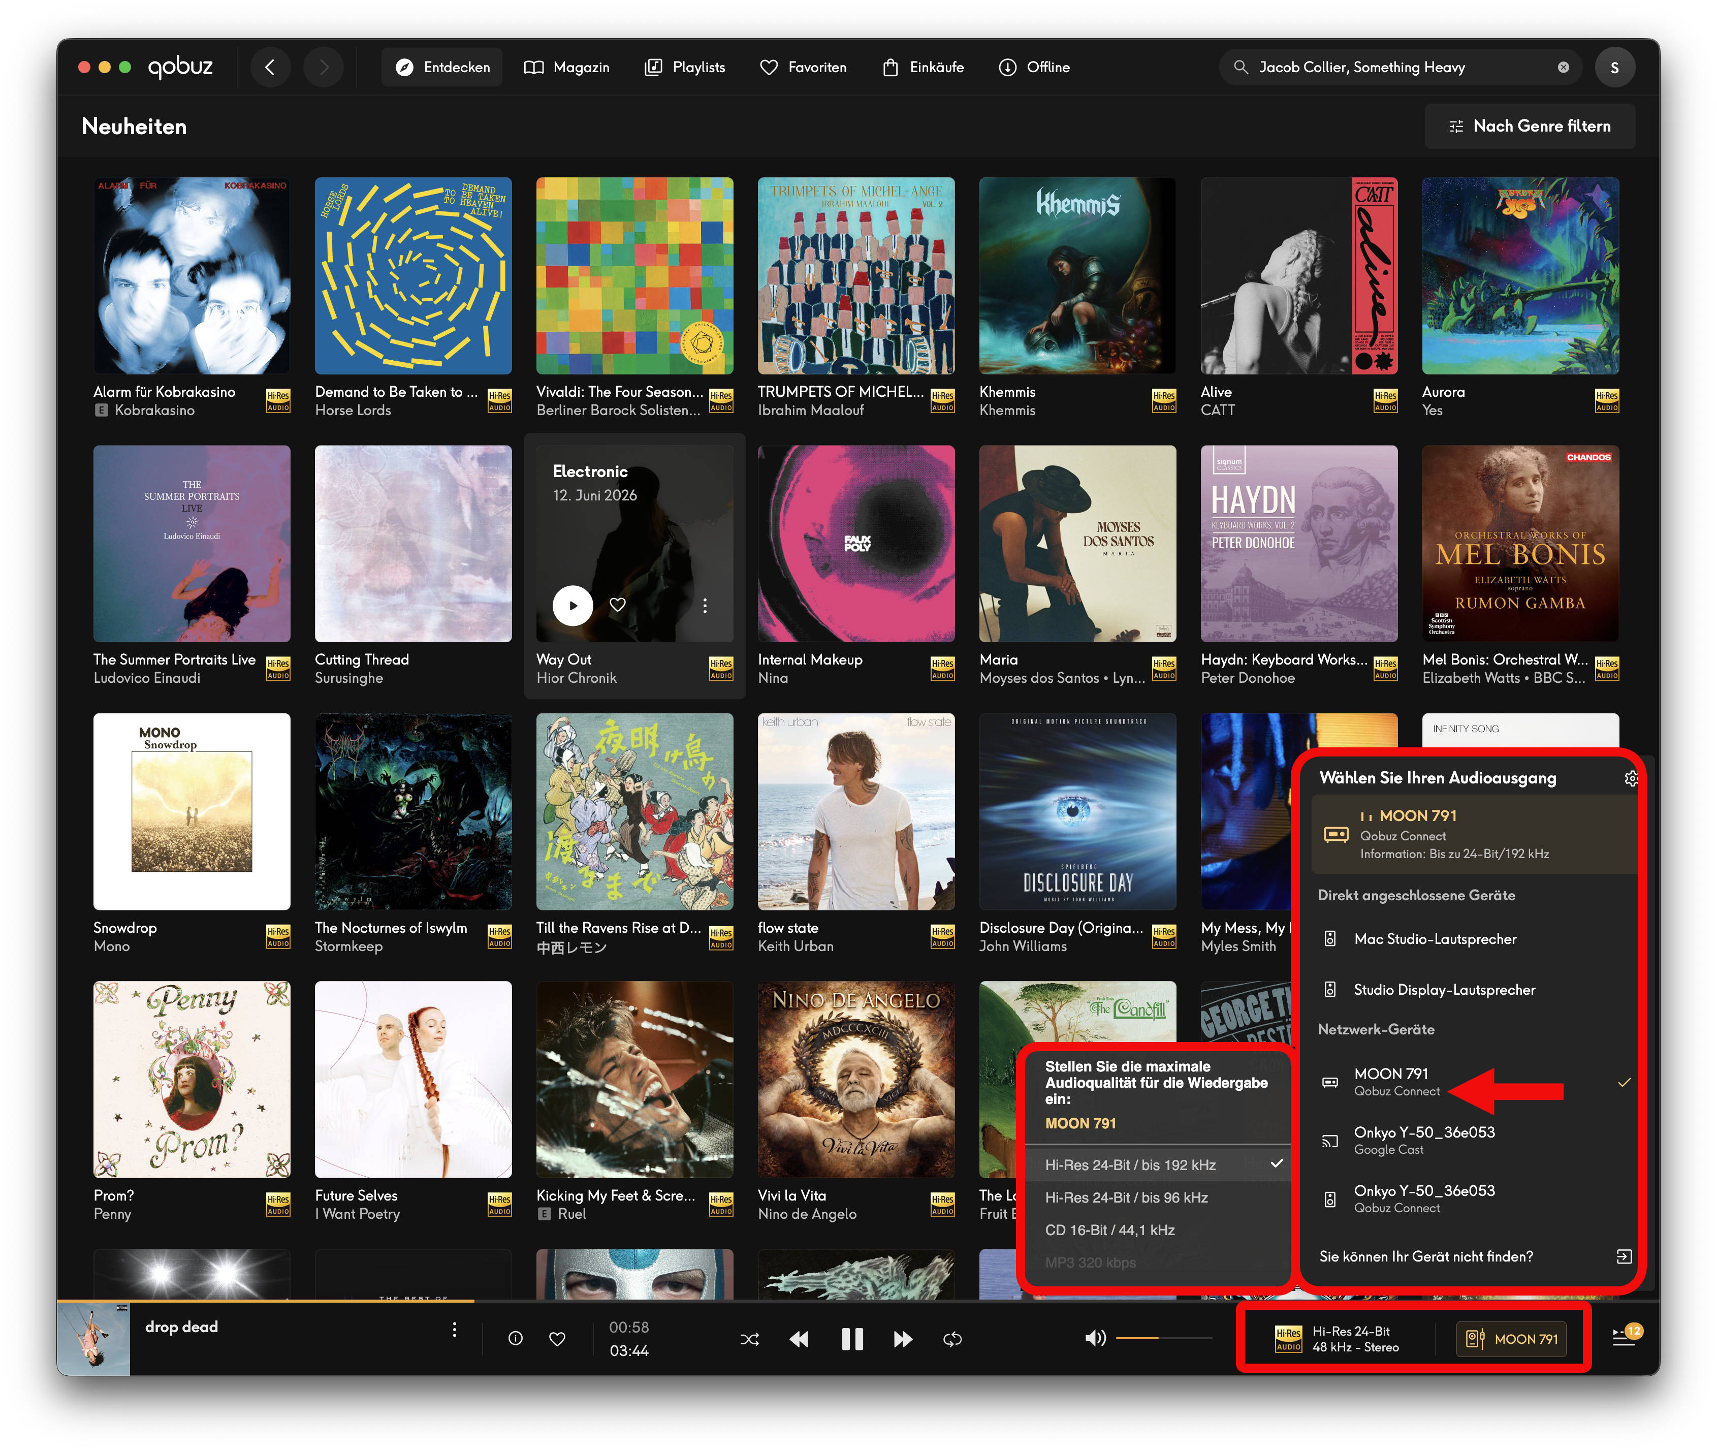Switch to the Playlists tab
The width and height of the screenshot is (1717, 1451).
[x=685, y=68]
